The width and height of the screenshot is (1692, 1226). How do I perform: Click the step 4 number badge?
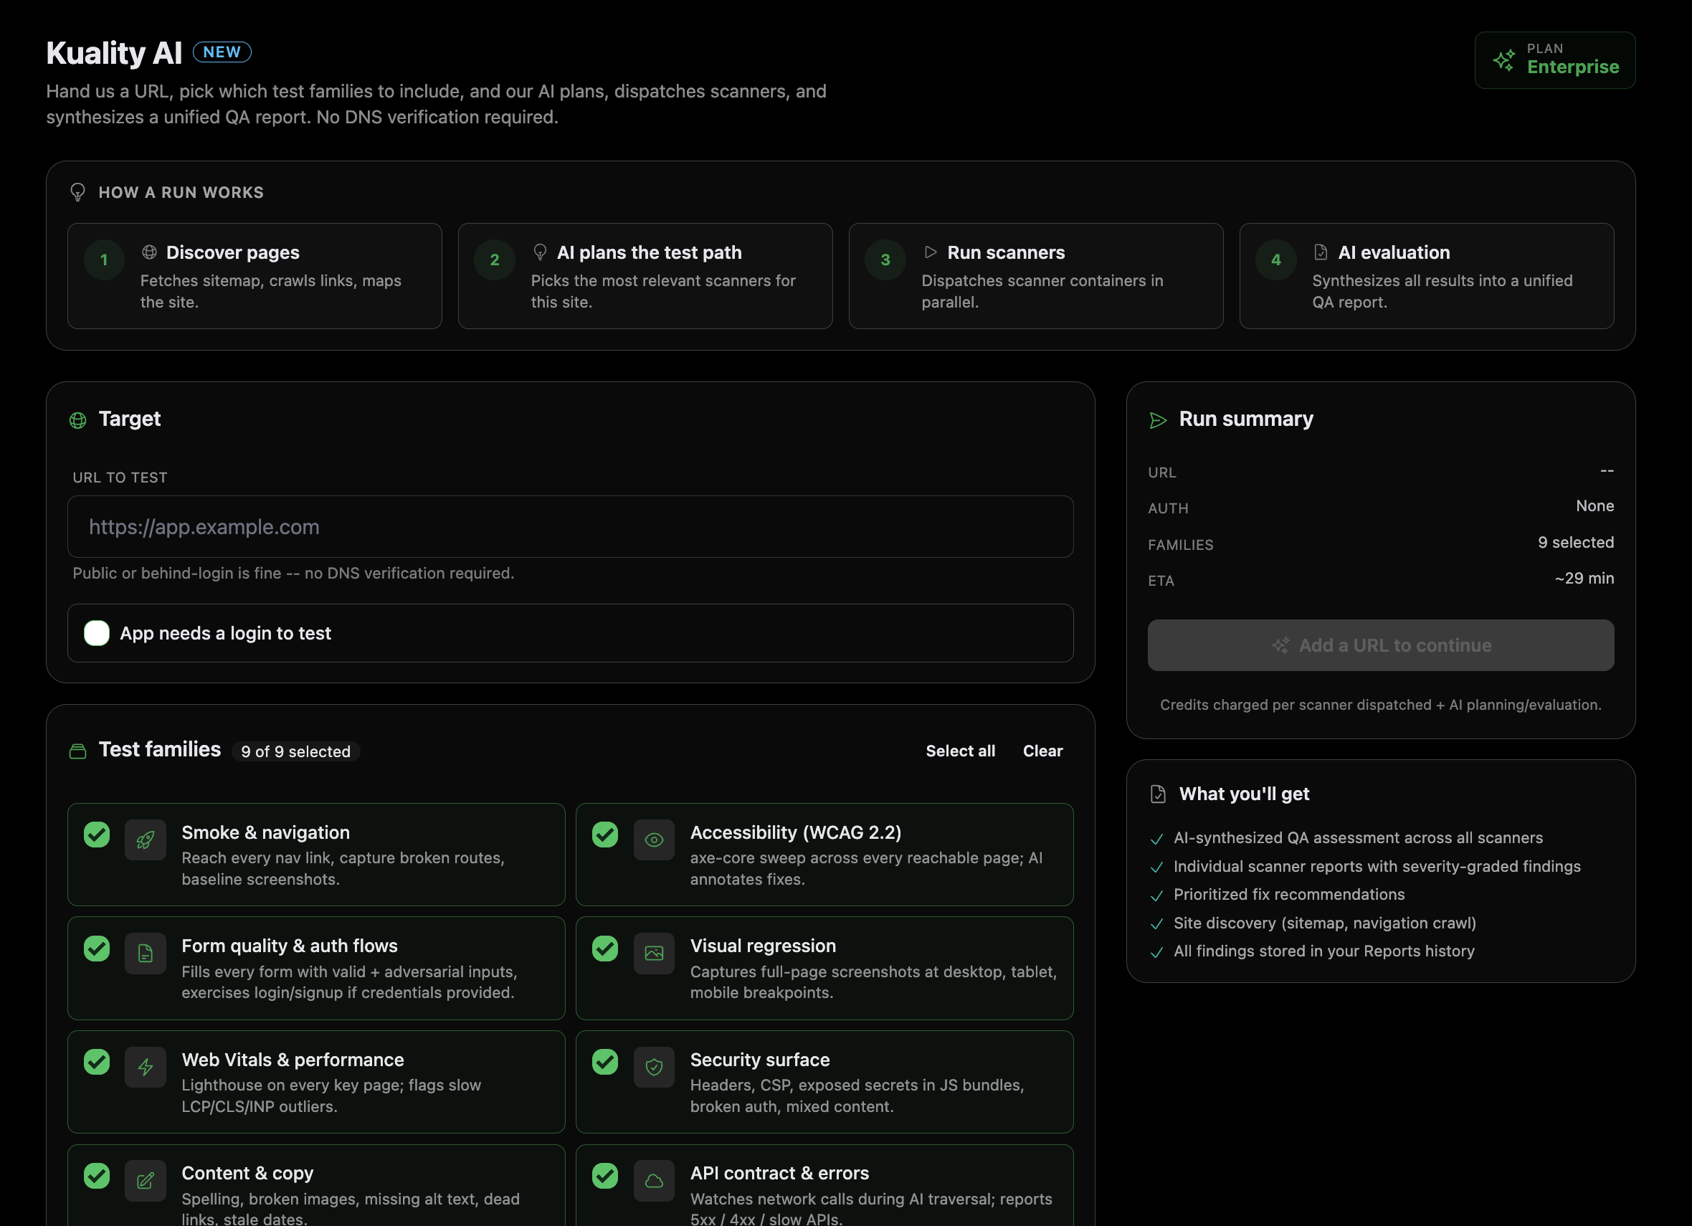pos(1276,260)
